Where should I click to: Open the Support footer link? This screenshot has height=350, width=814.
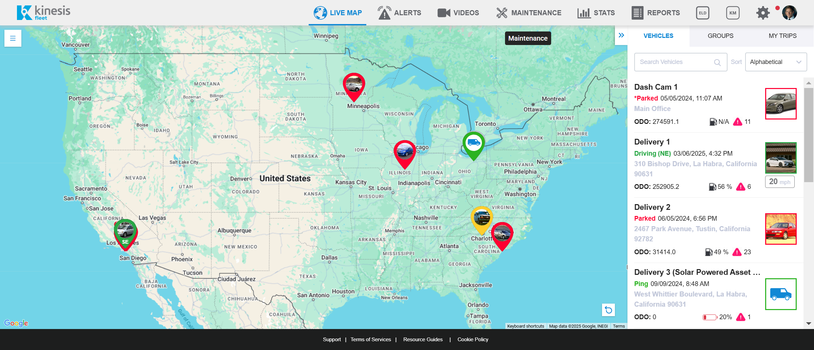332,340
